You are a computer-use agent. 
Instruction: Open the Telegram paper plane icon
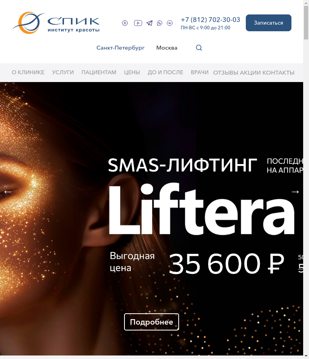(x=149, y=23)
